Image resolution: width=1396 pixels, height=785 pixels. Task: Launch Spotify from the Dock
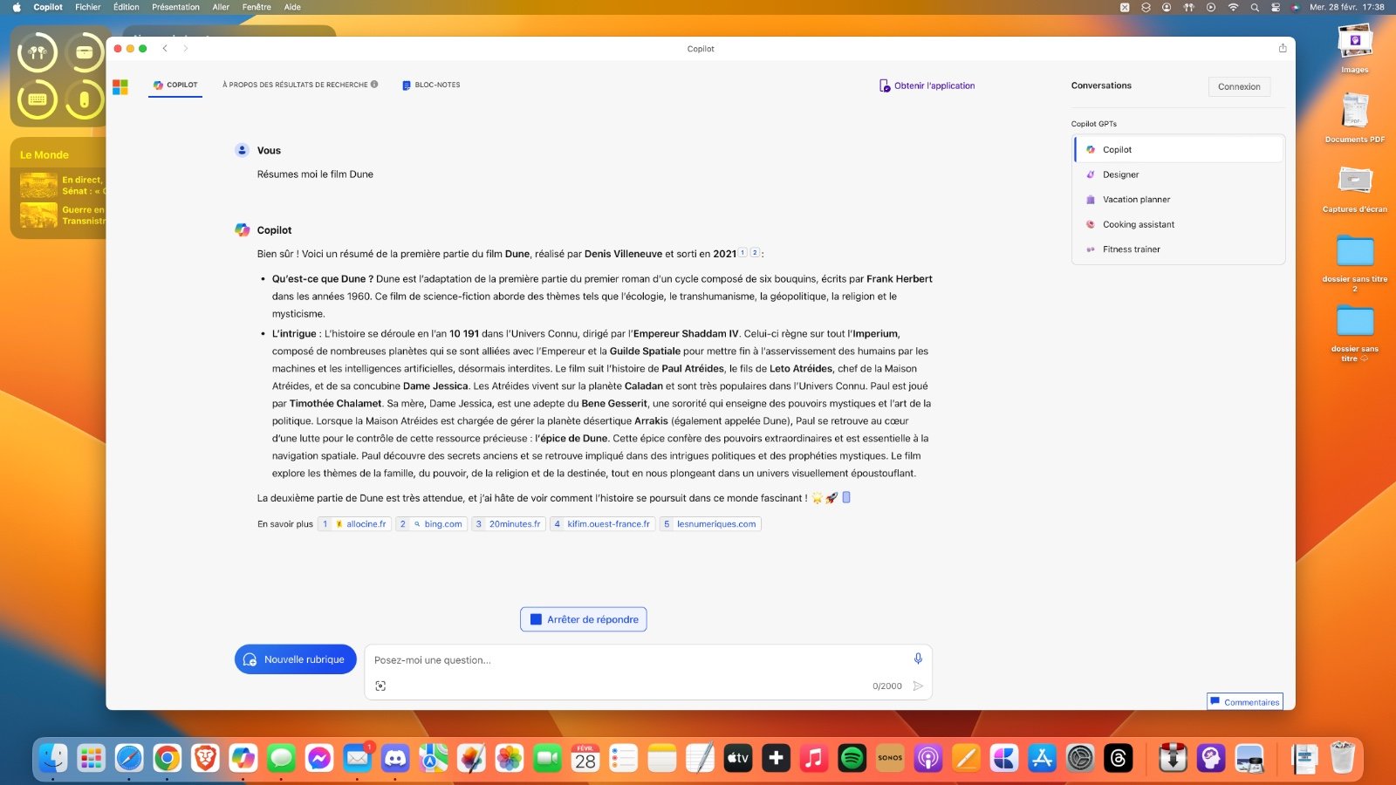(851, 757)
